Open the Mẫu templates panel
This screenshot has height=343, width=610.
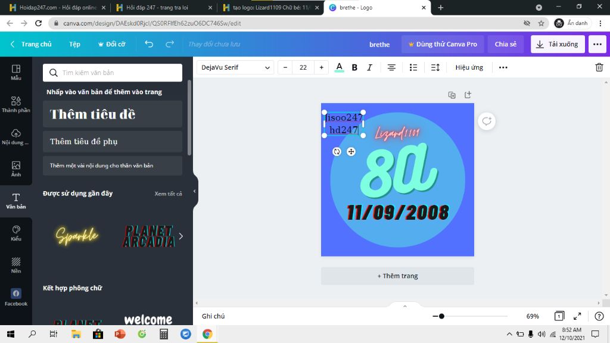[16, 72]
